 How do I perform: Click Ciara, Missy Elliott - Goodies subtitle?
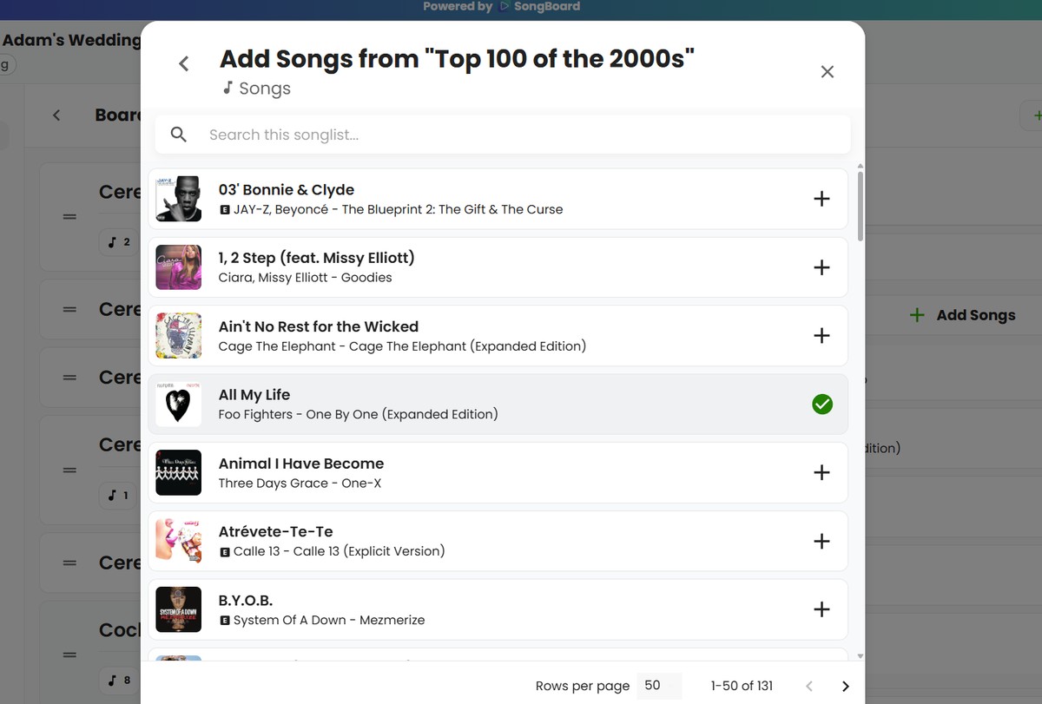coord(306,278)
